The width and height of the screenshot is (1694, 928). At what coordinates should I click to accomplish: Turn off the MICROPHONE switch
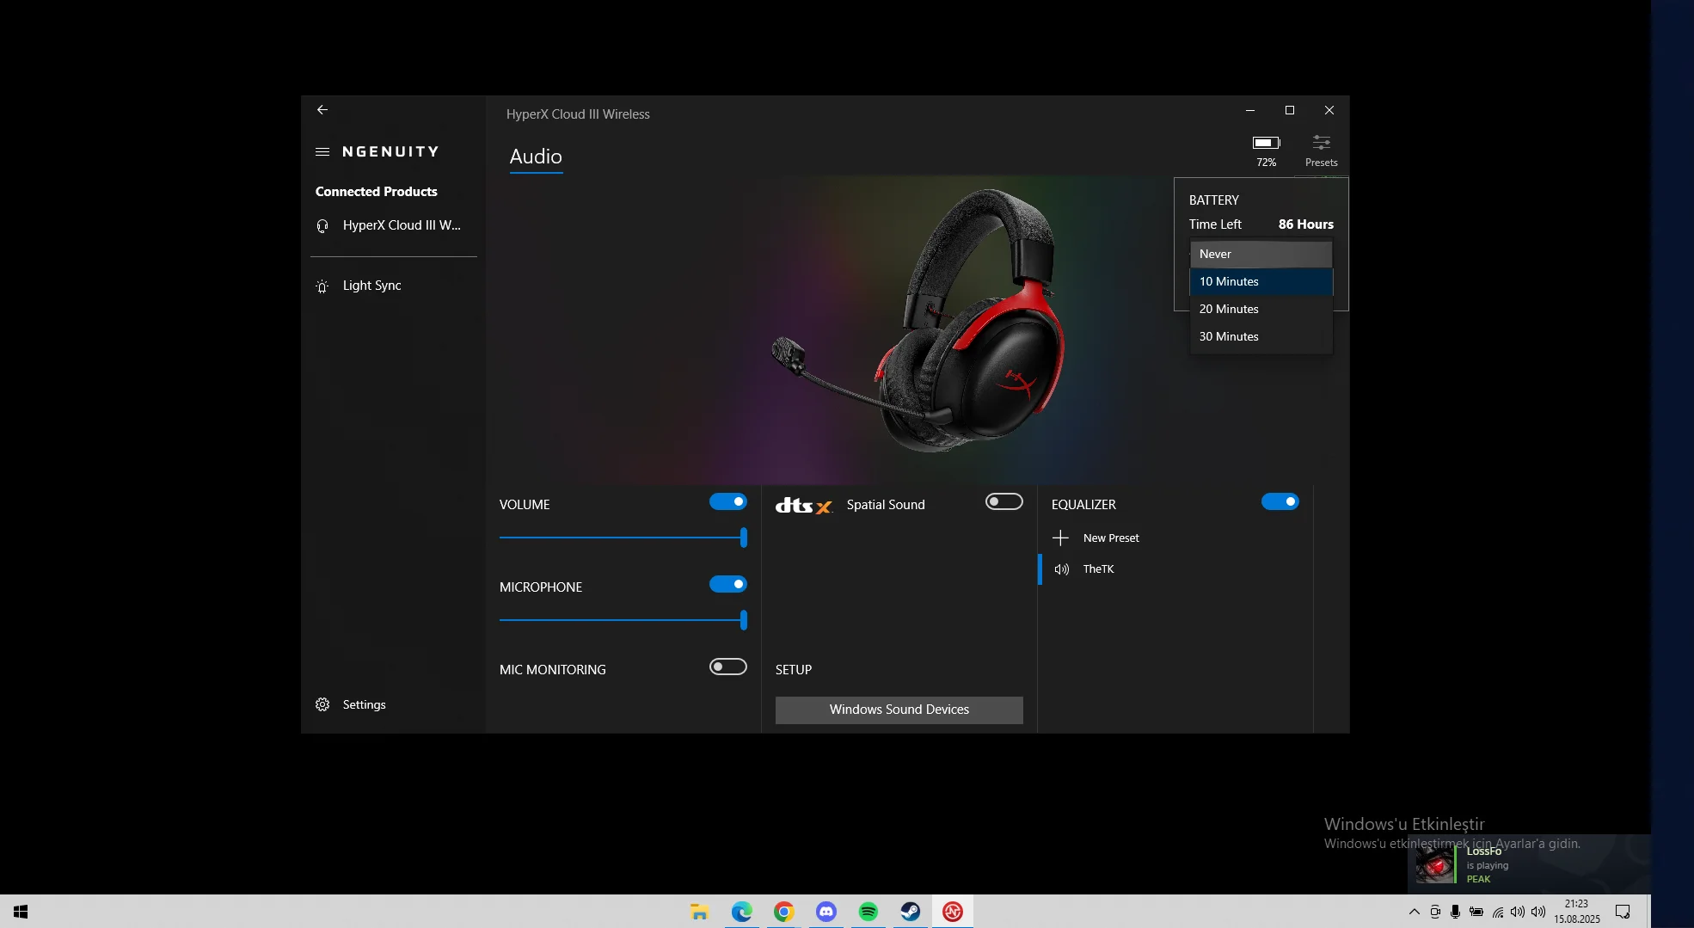728,585
